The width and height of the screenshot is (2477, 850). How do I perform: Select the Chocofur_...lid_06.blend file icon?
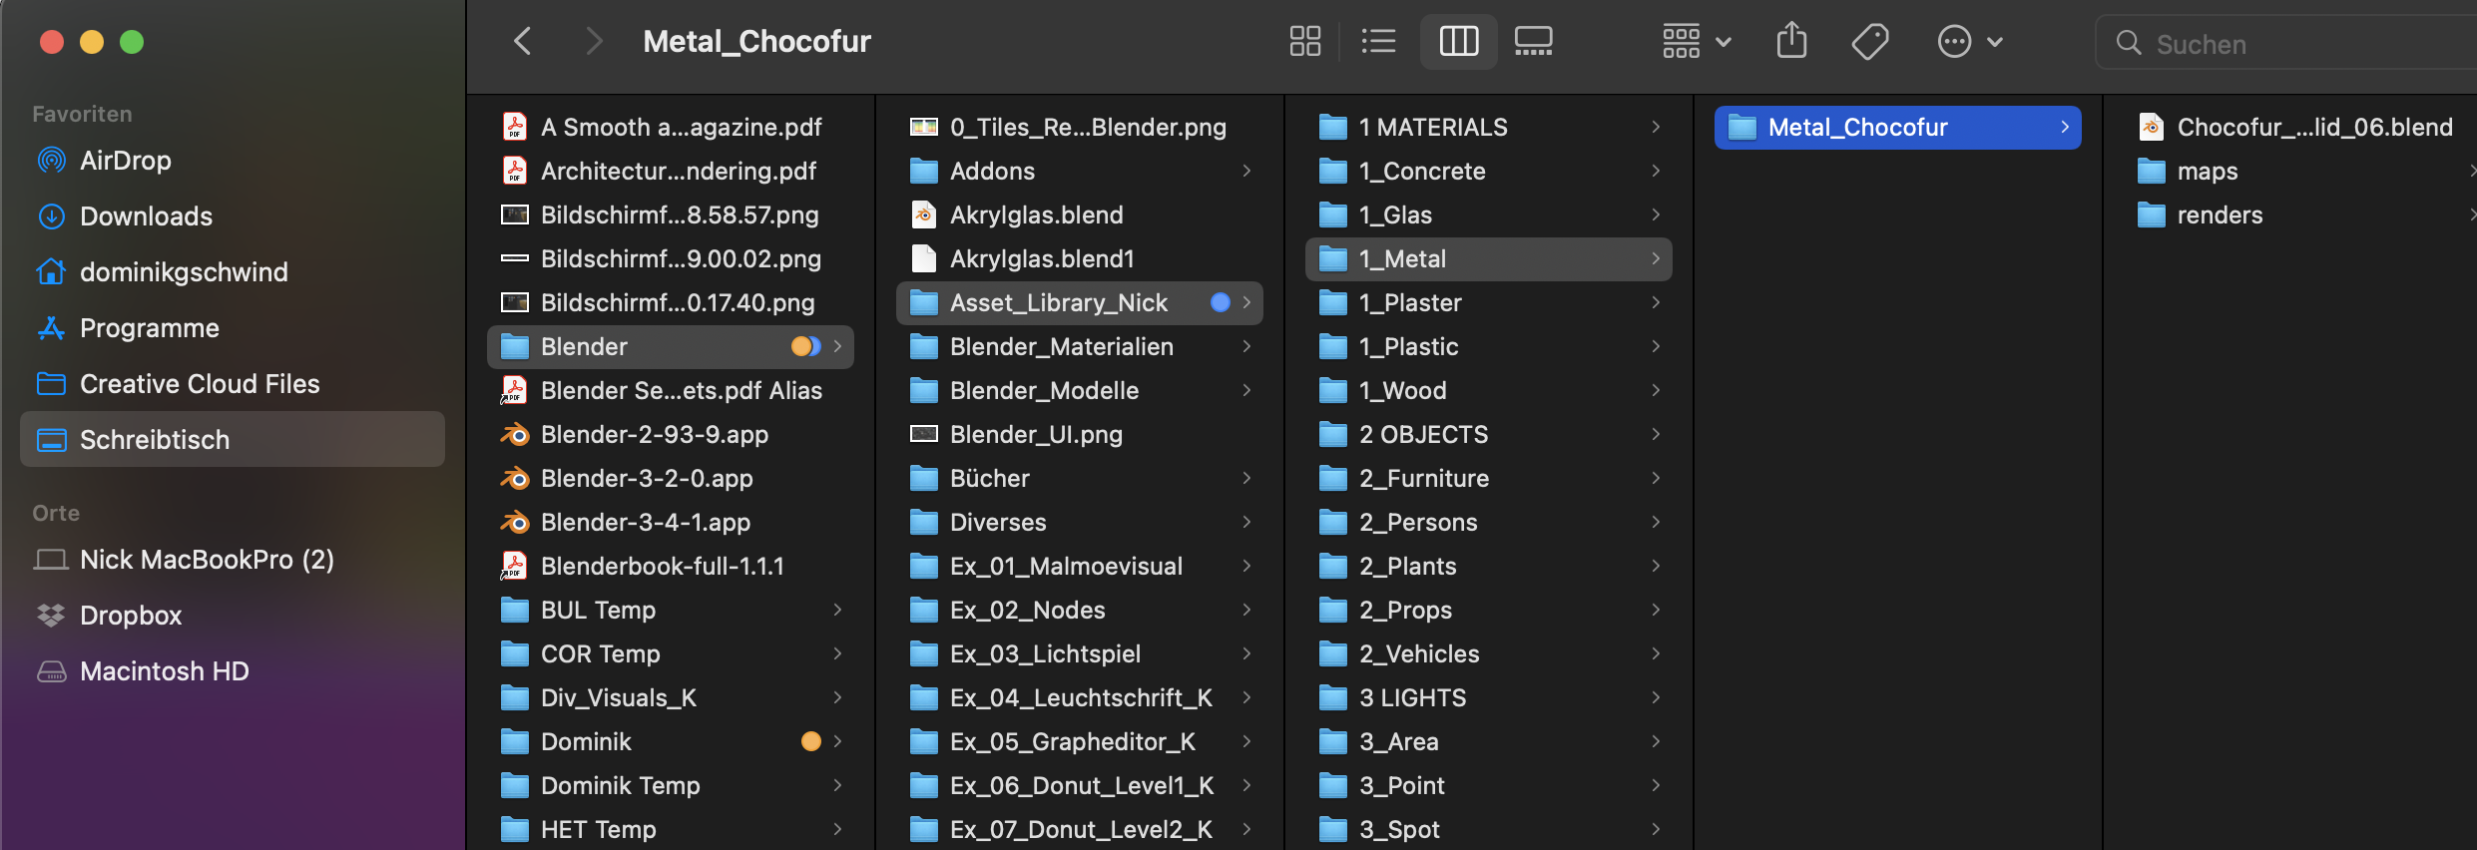2152,127
